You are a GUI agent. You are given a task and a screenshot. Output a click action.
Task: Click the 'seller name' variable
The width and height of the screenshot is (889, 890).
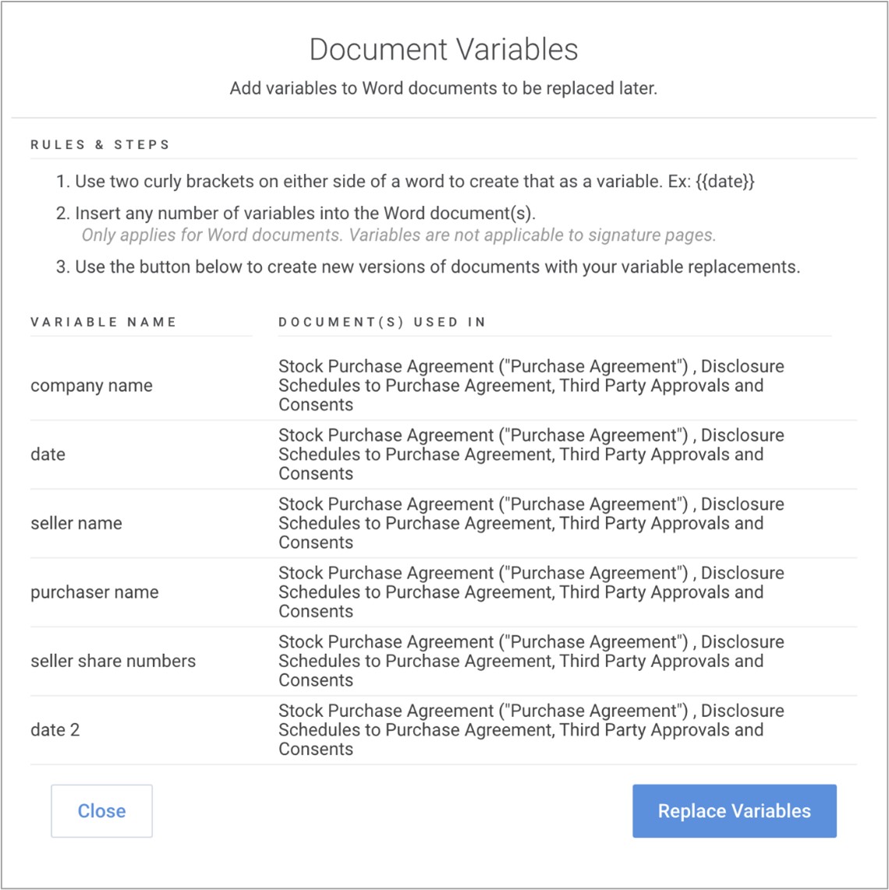pyautogui.click(x=76, y=523)
